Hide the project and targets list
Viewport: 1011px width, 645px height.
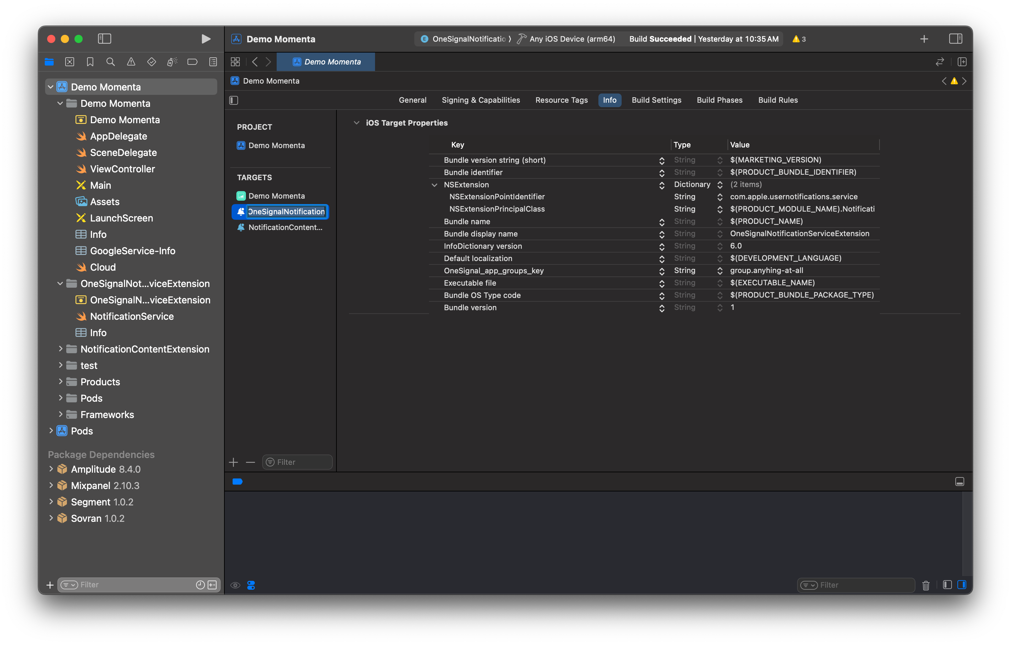pos(234,100)
